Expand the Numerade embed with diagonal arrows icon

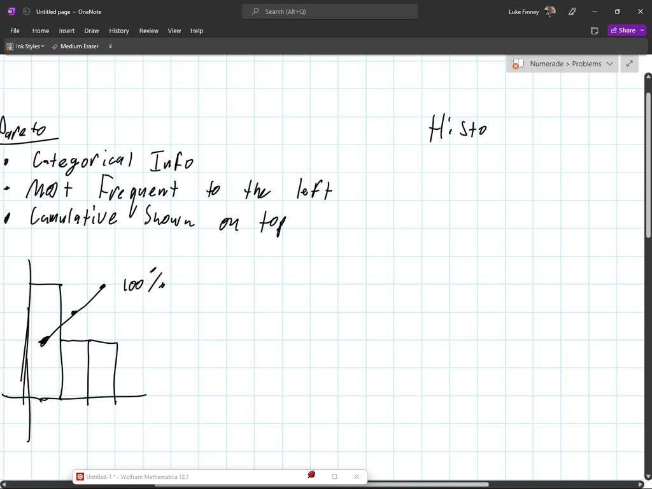point(629,64)
